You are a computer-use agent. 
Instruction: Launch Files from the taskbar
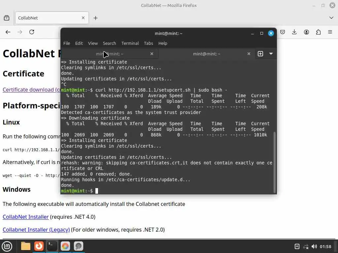pos(26,246)
